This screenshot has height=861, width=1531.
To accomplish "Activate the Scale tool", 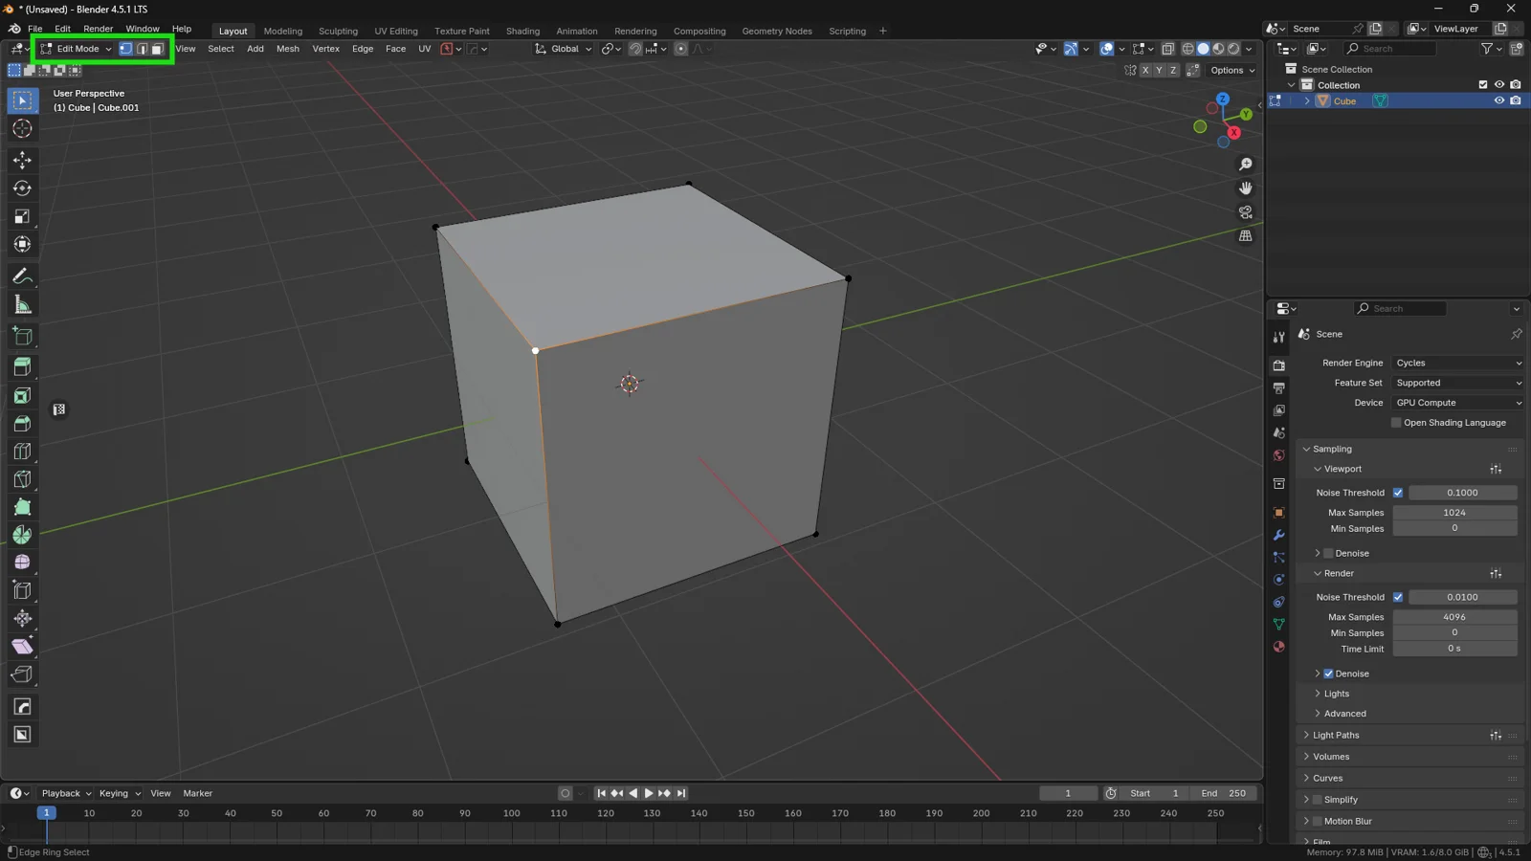I will pos(22,217).
